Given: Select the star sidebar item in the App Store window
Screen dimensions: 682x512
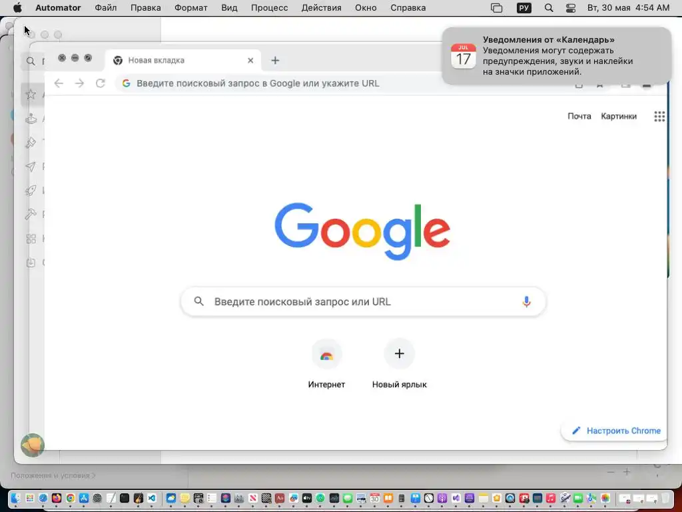Looking at the screenshot, I should pyautogui.click(x=31, y=95).
